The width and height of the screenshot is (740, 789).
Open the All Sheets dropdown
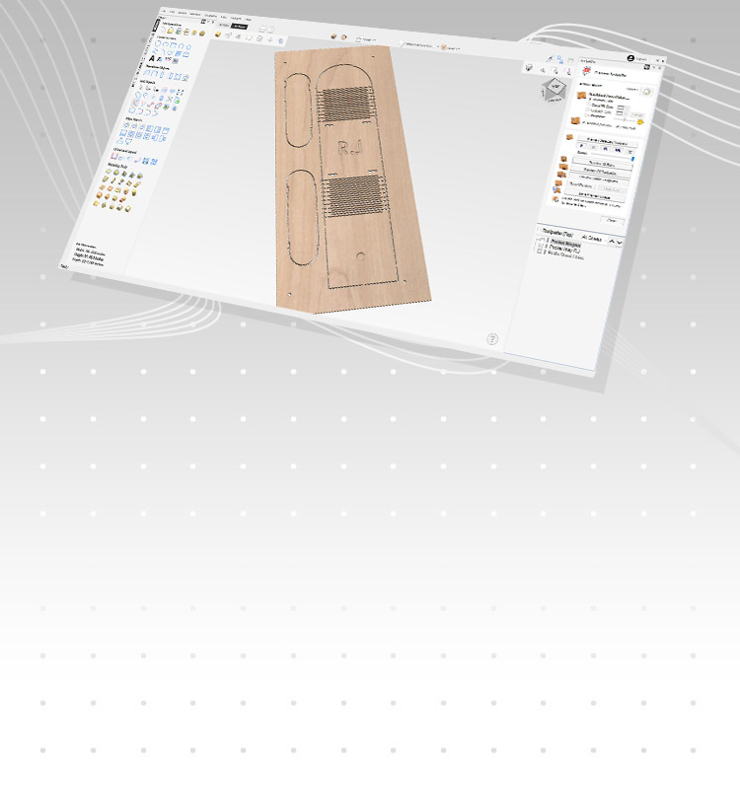pyautogui.click(x=593, y=239)
